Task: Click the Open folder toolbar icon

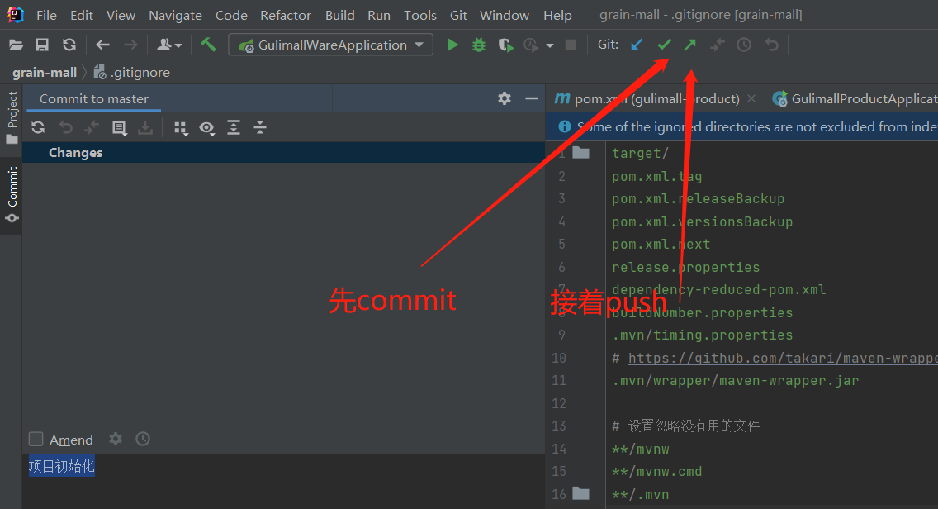Action: (x=17, y=45)
